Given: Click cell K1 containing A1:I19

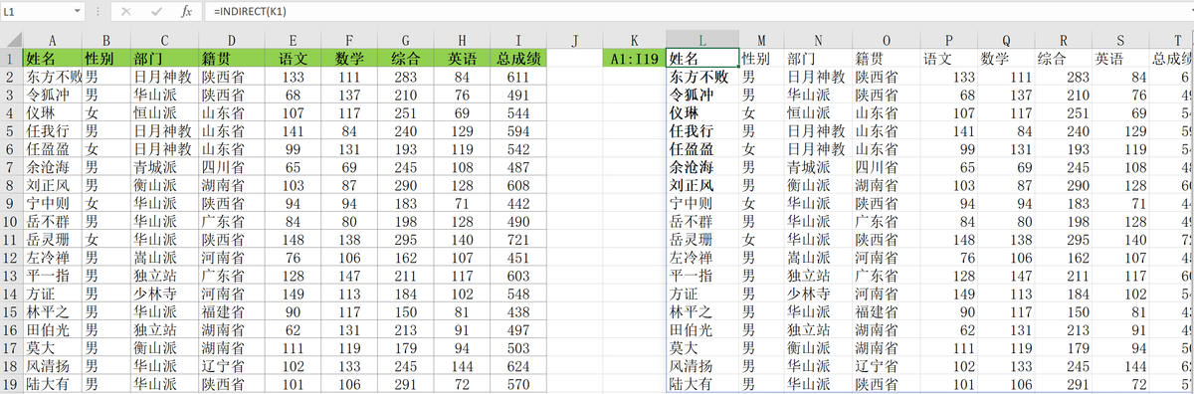Looking at the screenshot, I should pos(634,59).
